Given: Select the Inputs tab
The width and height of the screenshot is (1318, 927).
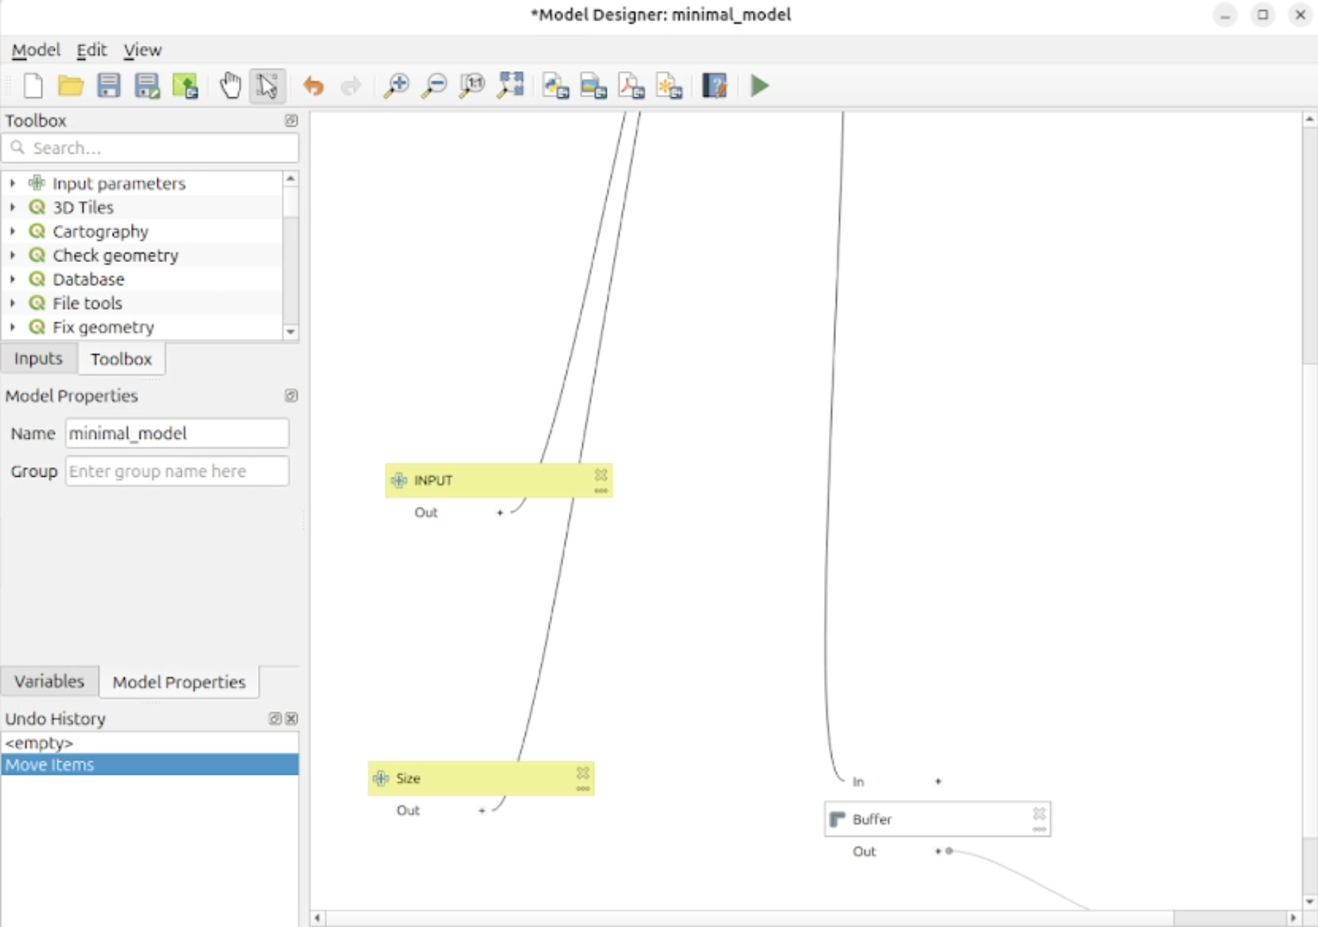Looking at the screenshot, I should pyautogui.click(x=38, y=359).
